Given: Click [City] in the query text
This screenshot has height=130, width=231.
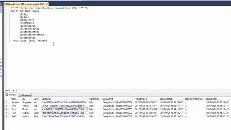Looking at the screenshot, I should [x=23, y=14].
